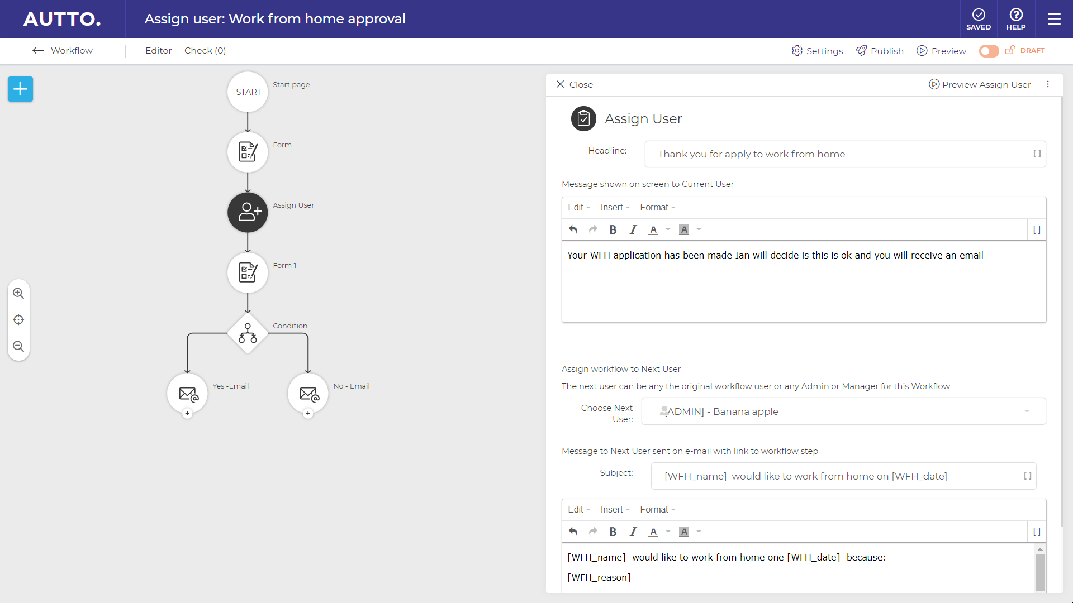Click the email editor scrollbar thumb
Viewport: 1073px width, 603px height.
click(1040, 573)
